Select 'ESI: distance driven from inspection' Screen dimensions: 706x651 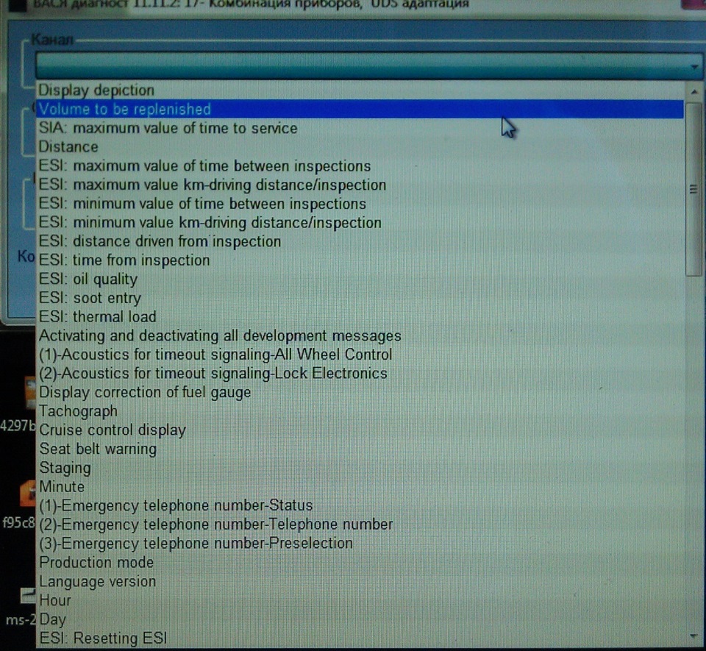(360, 241)
